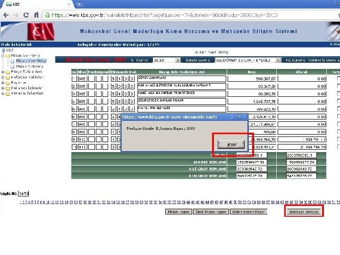
Task: Click the KAR AMACI GÜTMEYEN account name field
Action: pos(182,86)
